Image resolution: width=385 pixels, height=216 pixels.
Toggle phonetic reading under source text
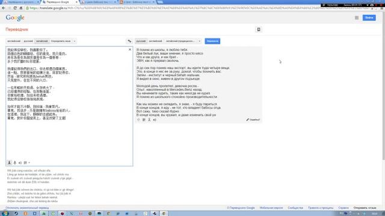pyautogui.click(x=10, y=163)
